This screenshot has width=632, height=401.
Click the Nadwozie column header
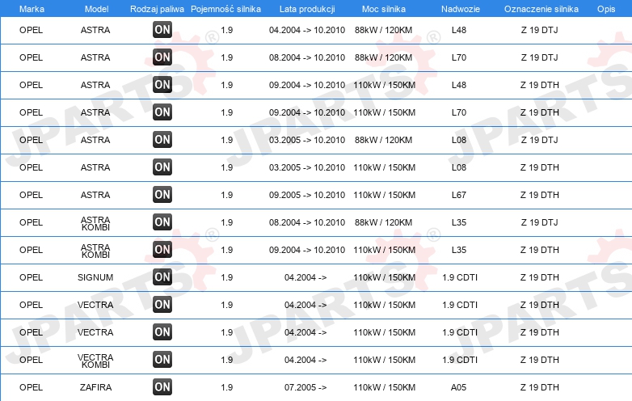click(461, 9)
